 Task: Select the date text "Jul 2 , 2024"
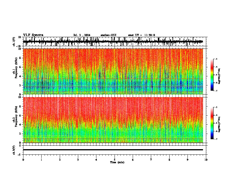[82, 35]
